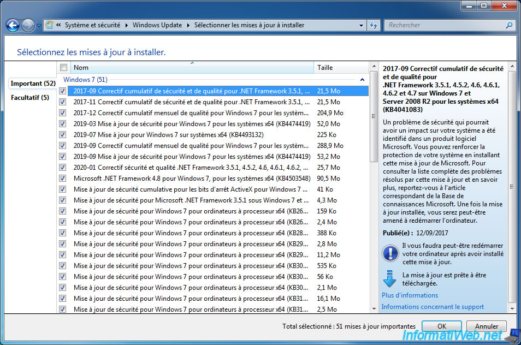This screenshot has height=345, width=521.
Task: Uncheck the 2017-12 Correctif cumulatif mensuel update
Action: click(x=62, y=113)
